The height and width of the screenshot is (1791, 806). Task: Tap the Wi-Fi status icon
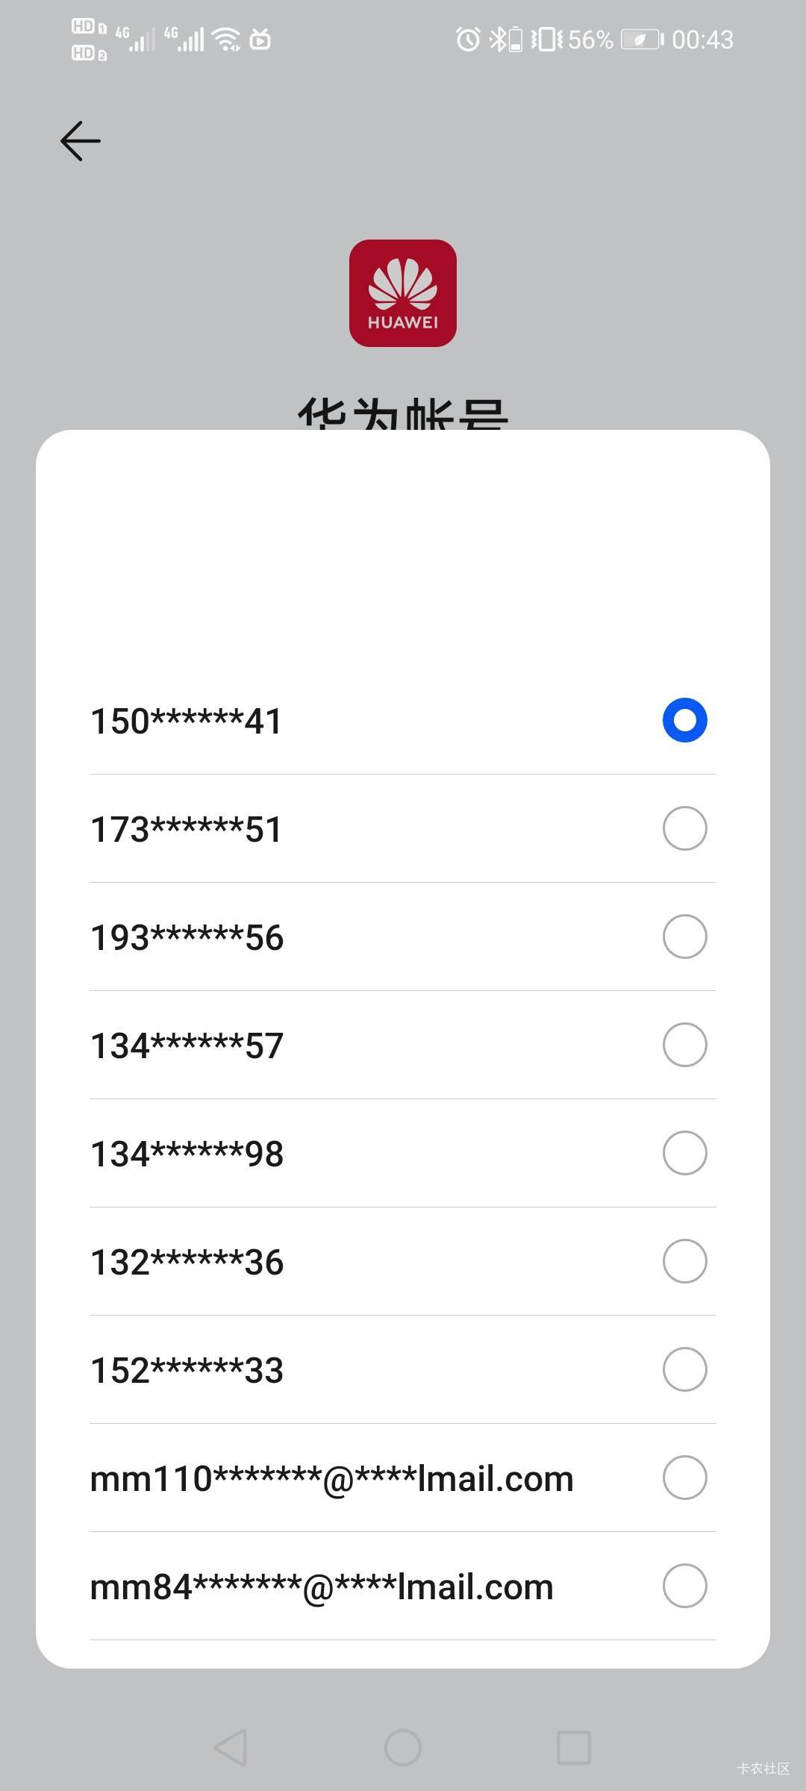click(226, 39)
